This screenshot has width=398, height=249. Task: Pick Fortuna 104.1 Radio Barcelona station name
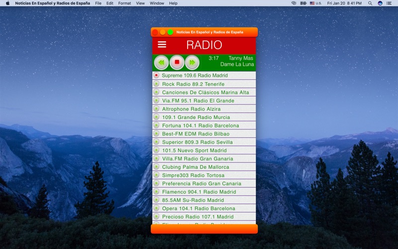[x=200, y=125]
